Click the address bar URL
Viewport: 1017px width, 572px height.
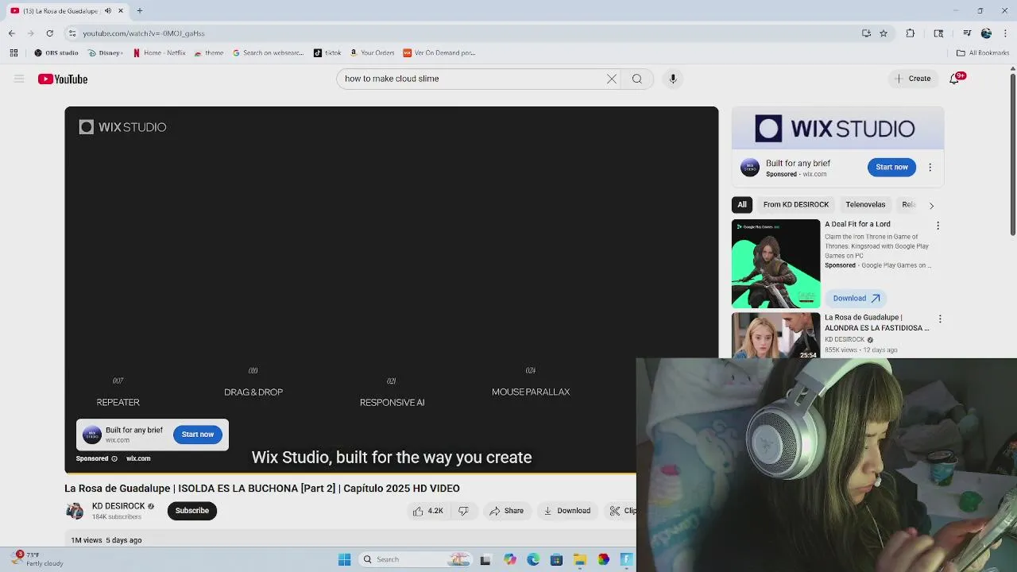[144, 33]
